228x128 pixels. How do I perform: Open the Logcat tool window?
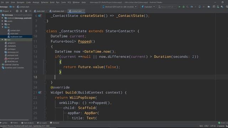click(42, 123)
